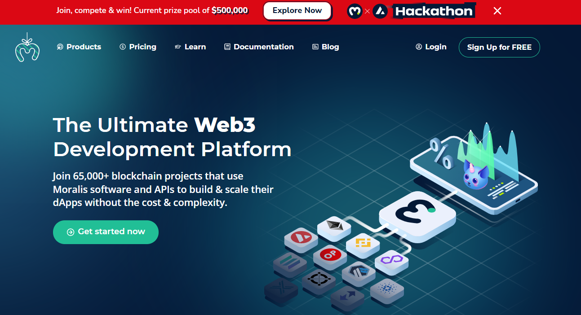581x315 pixels.
Task: Click the spiral icon beside Products
Action: tap(60, 47)
